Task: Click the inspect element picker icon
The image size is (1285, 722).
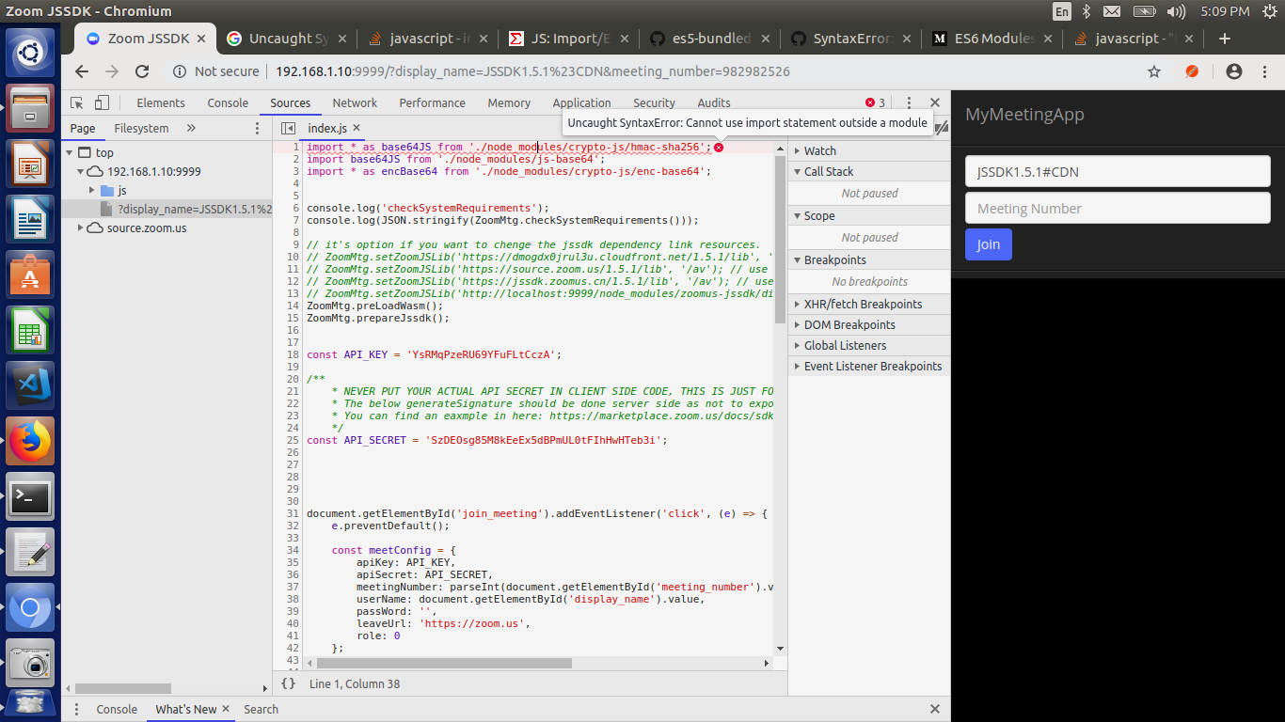Action: (x=77, y=103)
